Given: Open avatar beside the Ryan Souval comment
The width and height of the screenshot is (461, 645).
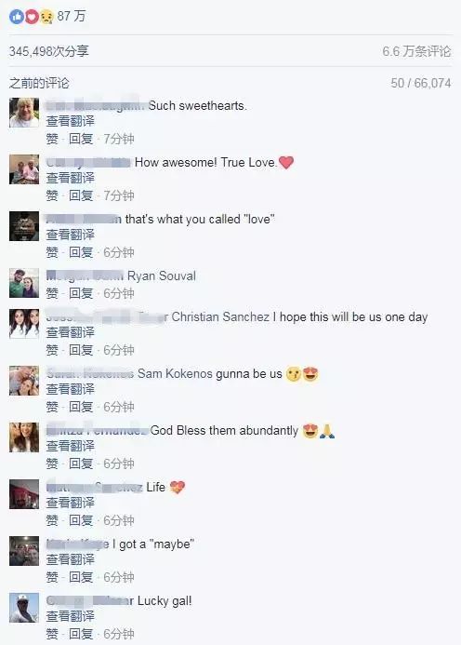Looking at the screenshot, I should (x=24, y=283).
